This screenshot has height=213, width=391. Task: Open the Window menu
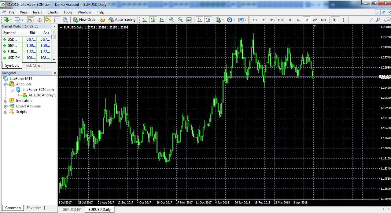84,12
